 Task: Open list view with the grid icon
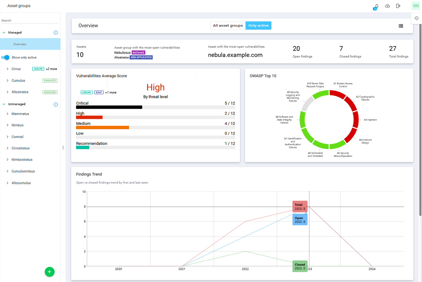(x=401, y=26)
